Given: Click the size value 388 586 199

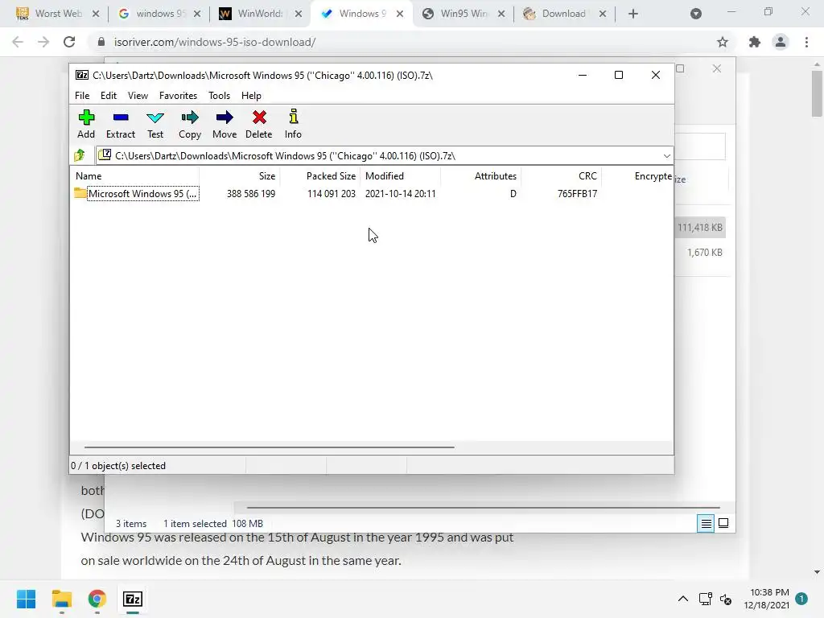Looking at the screenshot, I should tap(251, 194).
